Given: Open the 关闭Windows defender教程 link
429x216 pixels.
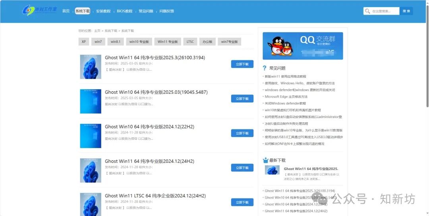Looking at the screenshot, I should [x=285, y=103].
